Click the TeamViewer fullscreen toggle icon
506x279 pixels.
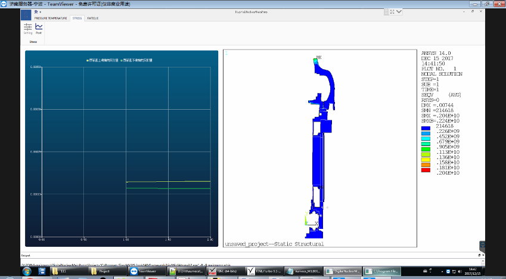[x=392, y=12]
